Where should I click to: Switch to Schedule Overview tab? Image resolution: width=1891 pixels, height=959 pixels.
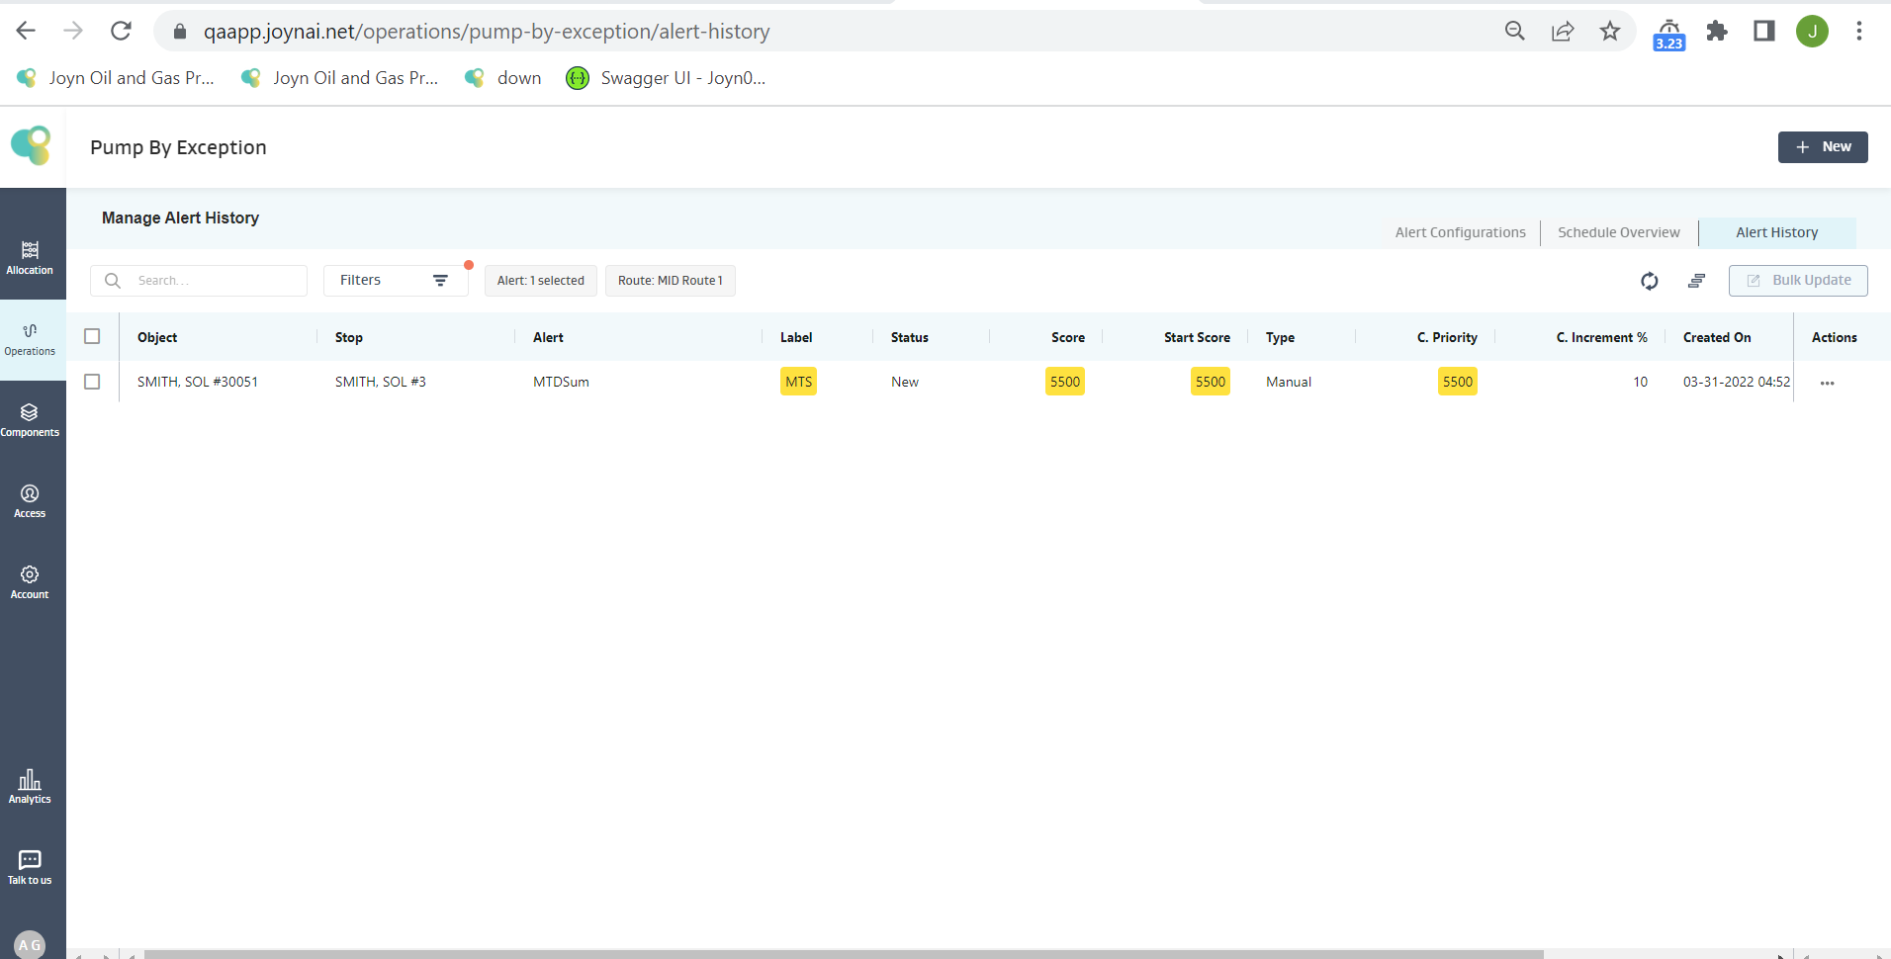pos(1618,232)
